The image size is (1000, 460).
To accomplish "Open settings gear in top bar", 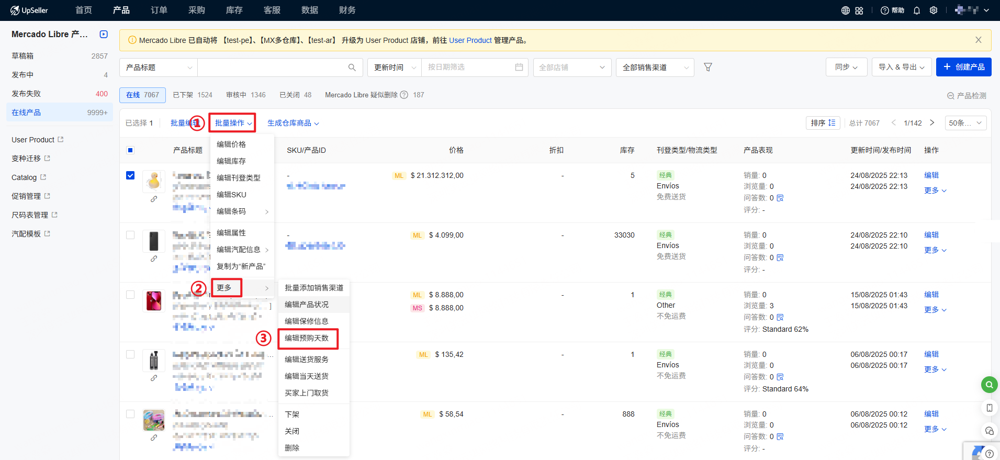I will point(933,10).
